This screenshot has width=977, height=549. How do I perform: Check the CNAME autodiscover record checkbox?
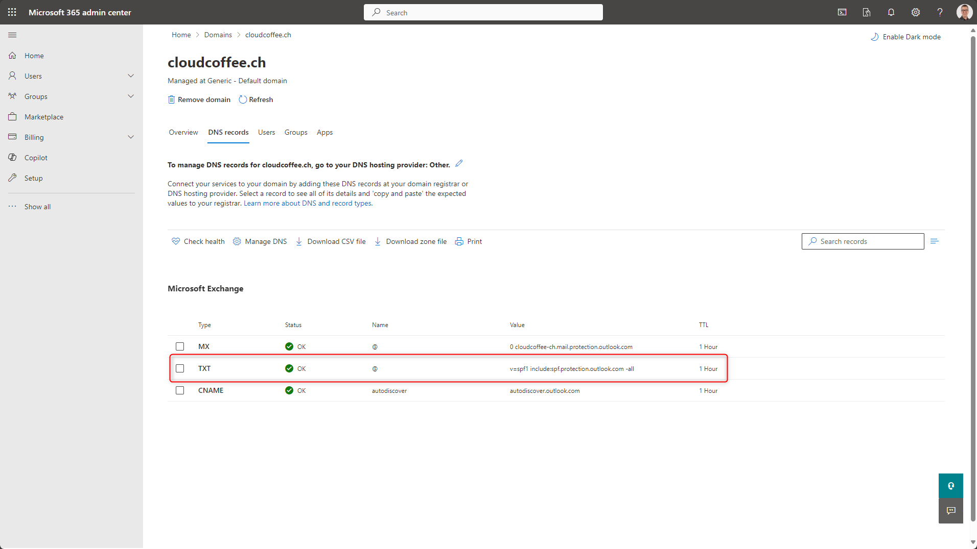pyautogui.click(x=180, y=390)
